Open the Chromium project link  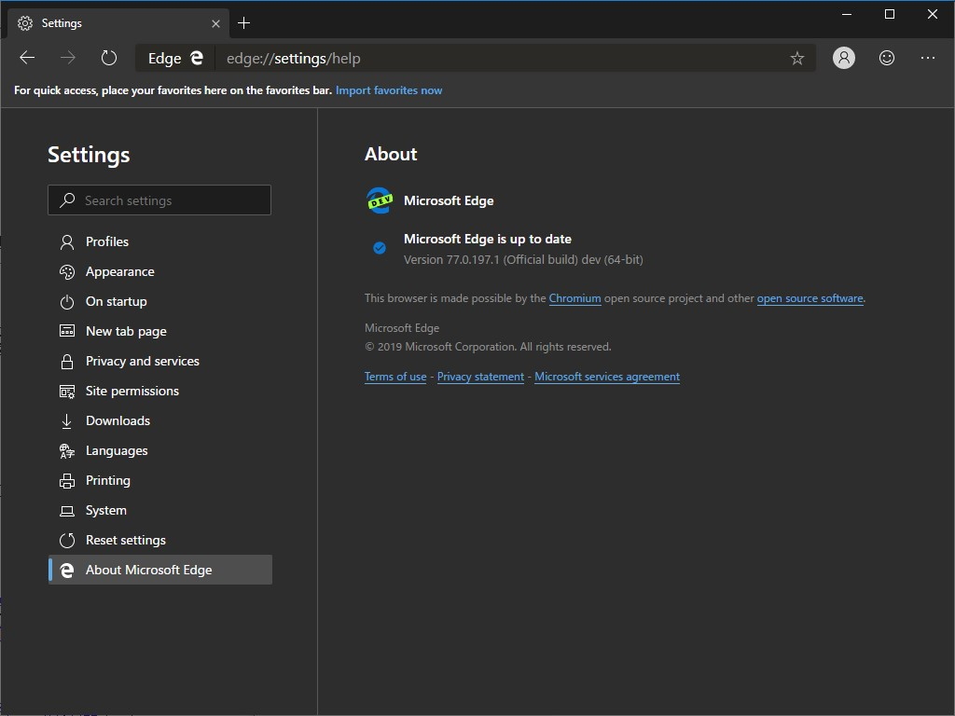tap(574, 297)
